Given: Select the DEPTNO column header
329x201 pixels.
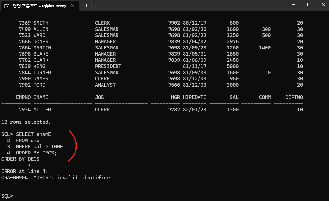Looking at the screenshot, I should 294,97.
